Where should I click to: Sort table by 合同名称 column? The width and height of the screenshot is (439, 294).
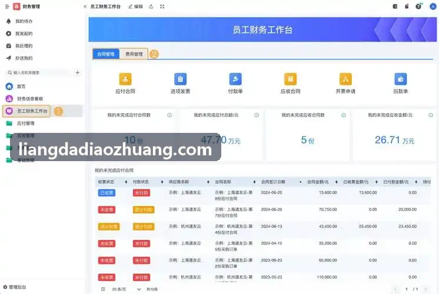(x=254, y=182)
